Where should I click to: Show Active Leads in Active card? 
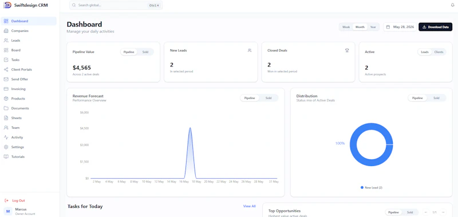click(x=425, y=52)
